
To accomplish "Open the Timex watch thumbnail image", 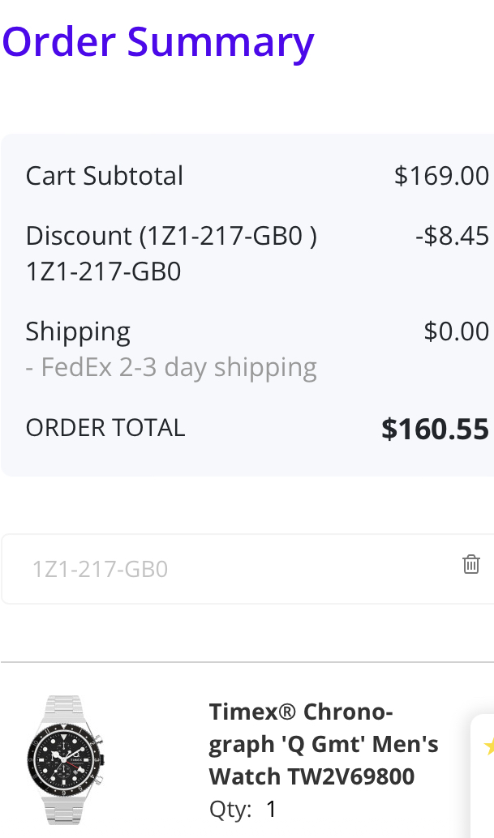I will [x=66, y=759].
